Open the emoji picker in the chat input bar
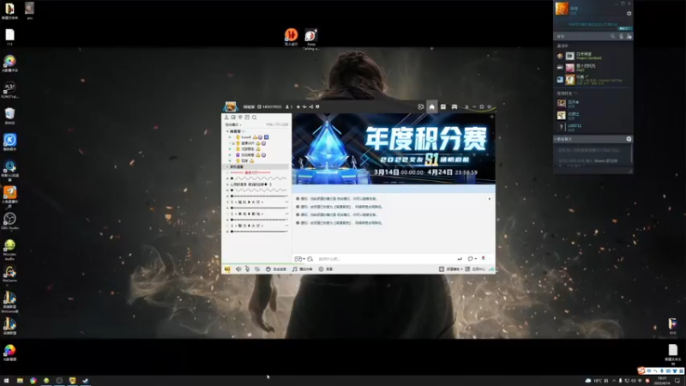Screen dimensions: 686x386 299,259
